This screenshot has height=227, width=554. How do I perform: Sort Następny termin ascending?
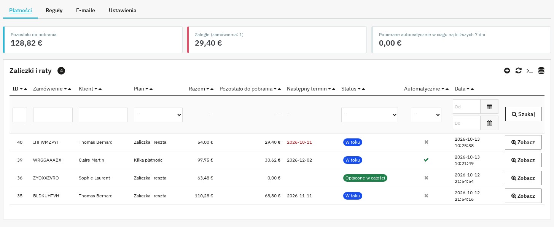(x=334, y=89)
